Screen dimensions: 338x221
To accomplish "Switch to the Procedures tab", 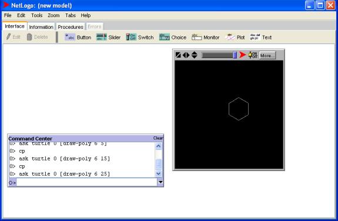I will click(71, 27).
